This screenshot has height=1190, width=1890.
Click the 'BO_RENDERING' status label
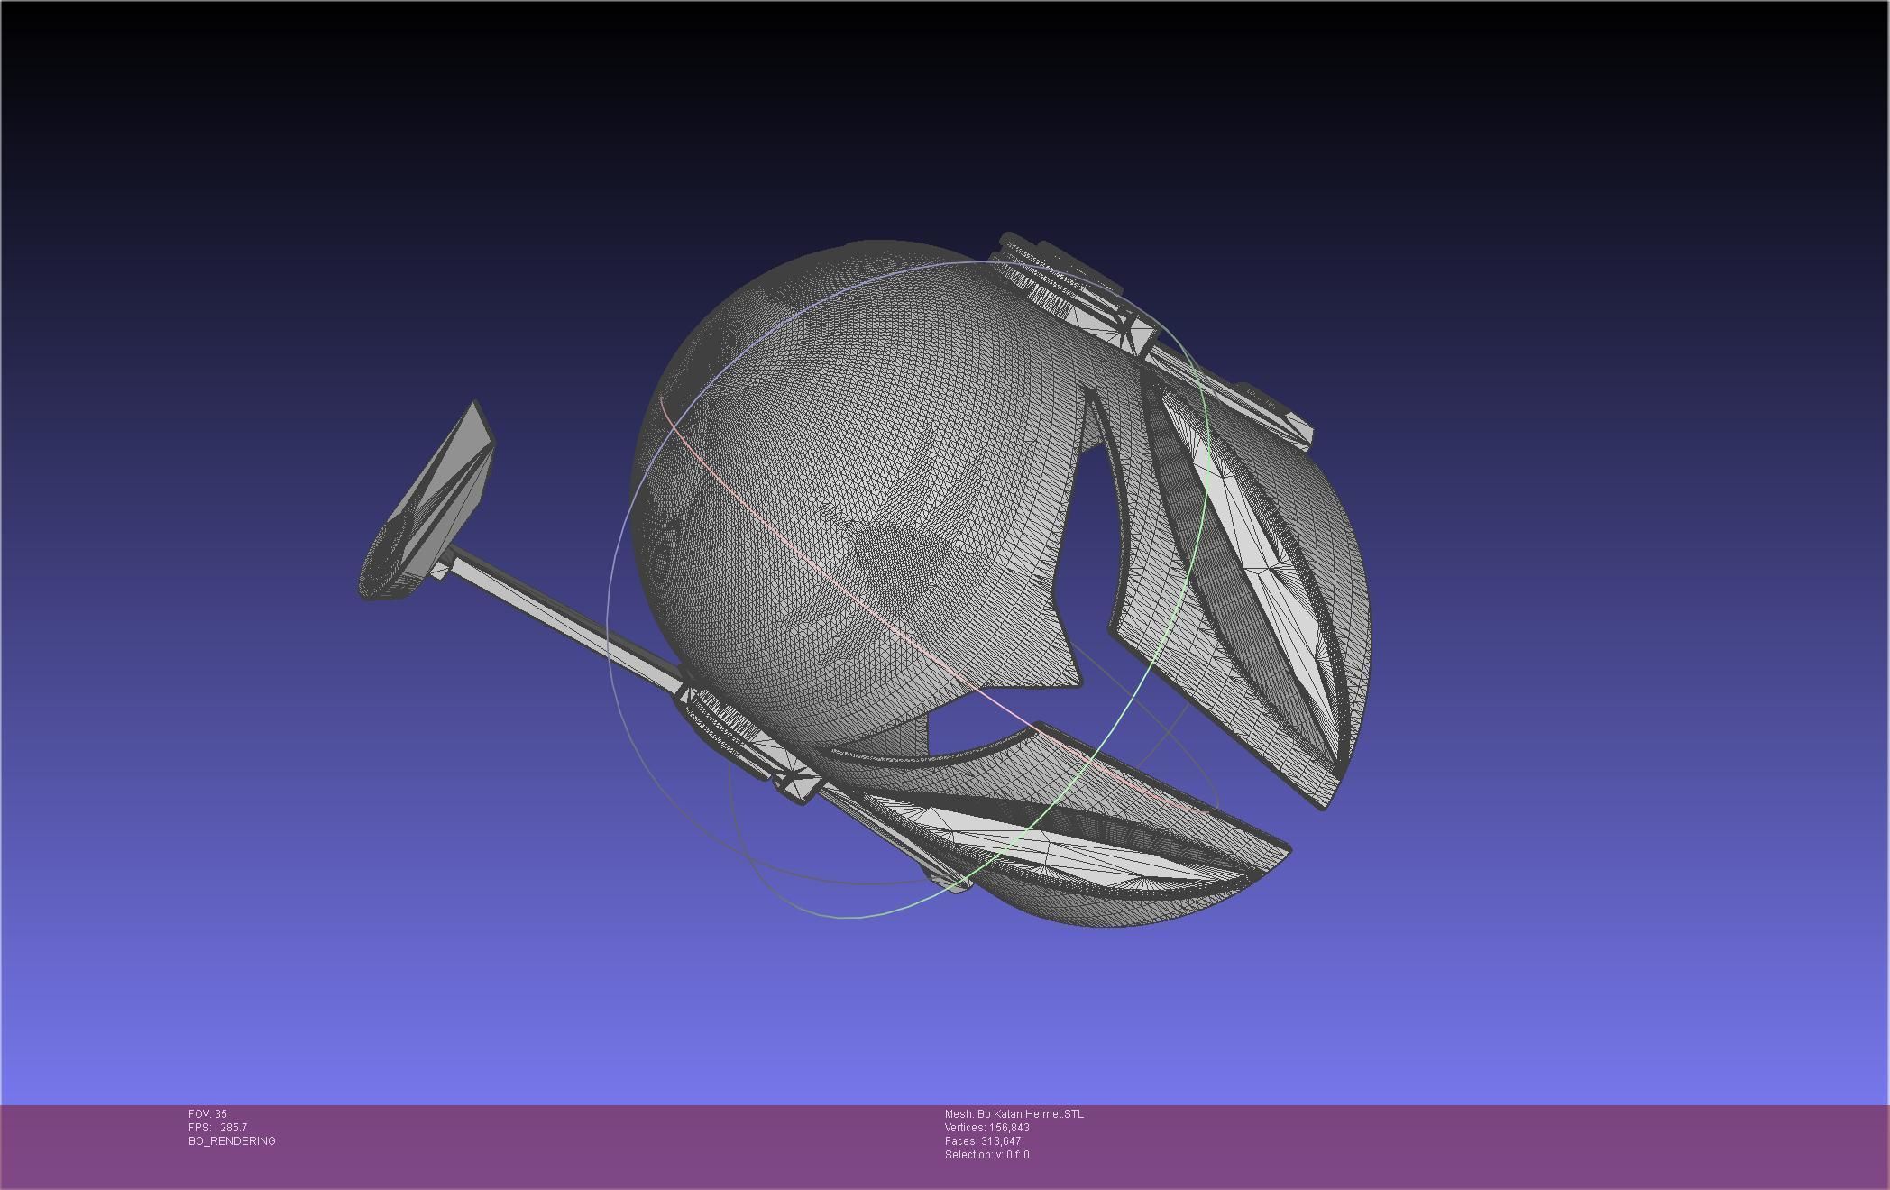[x=232, y=1141]
